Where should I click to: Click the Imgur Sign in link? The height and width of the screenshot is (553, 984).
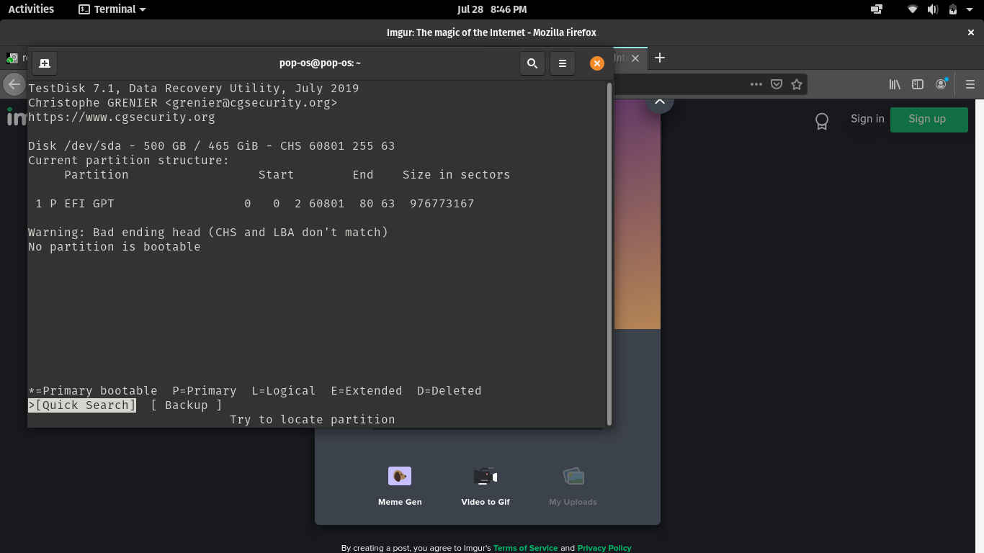point(867,119)
